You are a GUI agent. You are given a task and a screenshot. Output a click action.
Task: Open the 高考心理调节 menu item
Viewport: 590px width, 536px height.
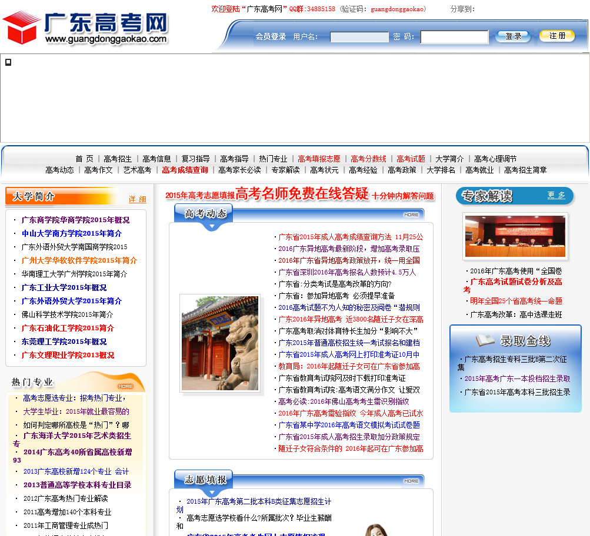[495, 159]
